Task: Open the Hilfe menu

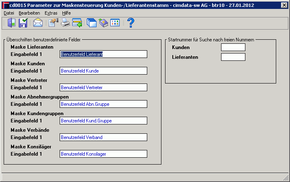Action: [67, 13]
